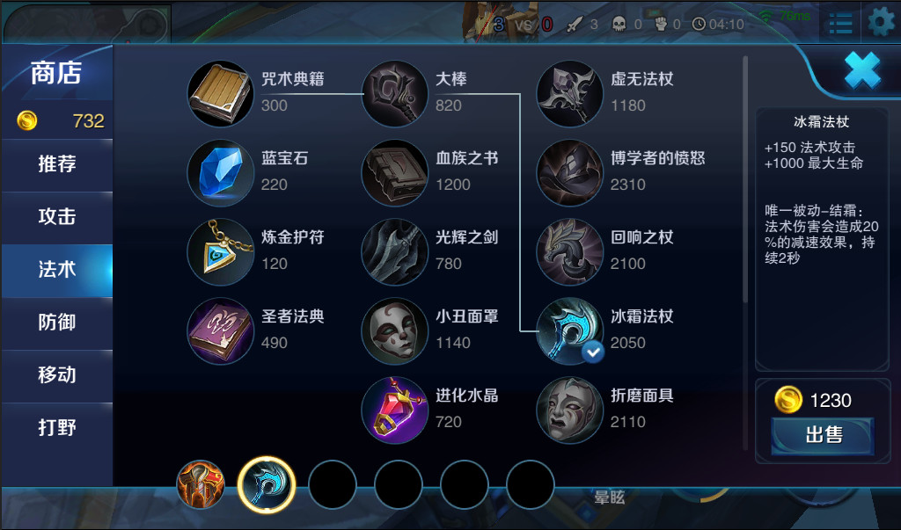Viewport: 901px width, 530px height.
Task: Close the shop with the X button
Action: [862, 70]
